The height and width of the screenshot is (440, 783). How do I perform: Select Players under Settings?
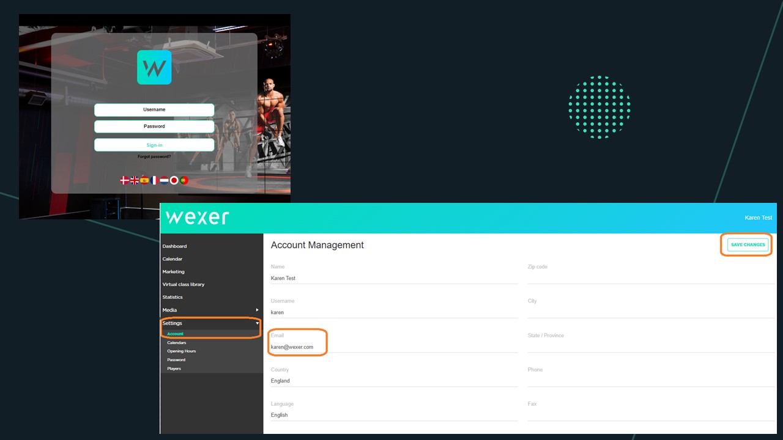pos(174,369)
